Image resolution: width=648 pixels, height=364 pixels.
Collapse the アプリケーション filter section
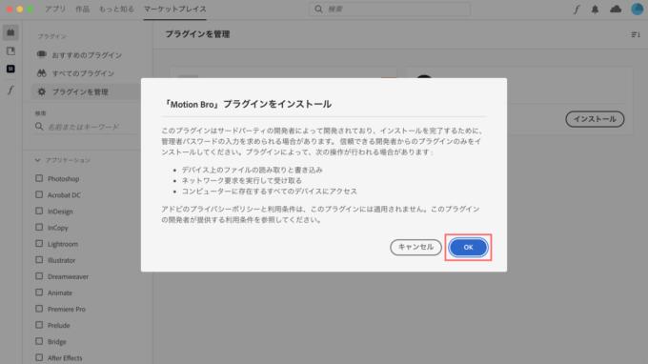tap(37, 160)
